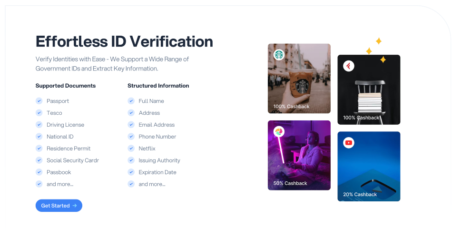
Task: Click the checkmark icon beside Passbook
Action: click(39, 172)
